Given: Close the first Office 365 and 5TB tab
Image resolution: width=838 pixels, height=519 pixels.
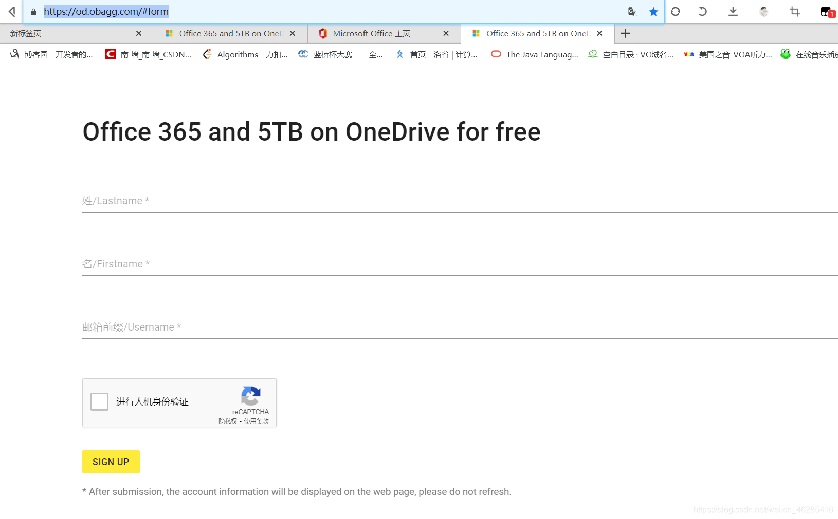Looking at the screenshot, I should [x=293, y=33].
